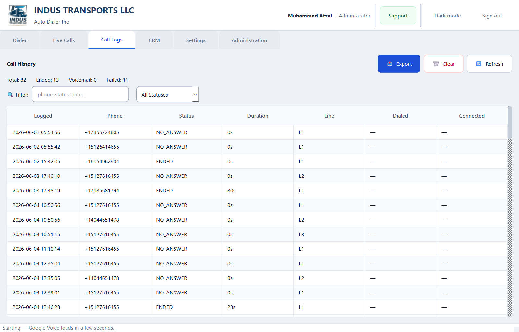This screenshot has height=332, width=519.
Task: Refresh the call history table
Action: [489, 64]
